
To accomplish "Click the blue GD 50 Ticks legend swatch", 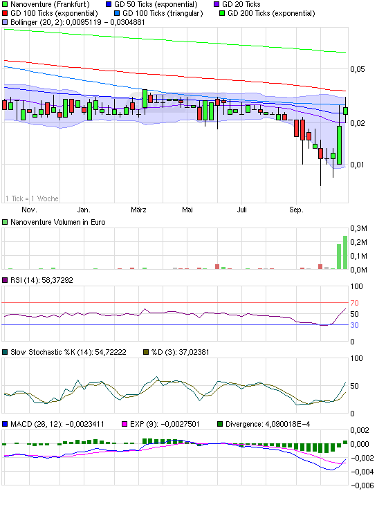I will coord(109,5).
